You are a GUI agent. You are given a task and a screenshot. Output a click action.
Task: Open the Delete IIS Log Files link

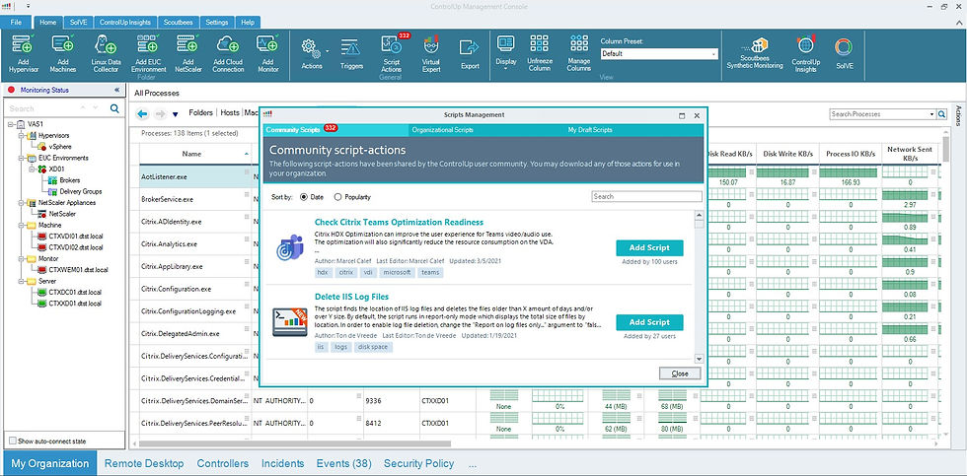[x=351, y=297]
